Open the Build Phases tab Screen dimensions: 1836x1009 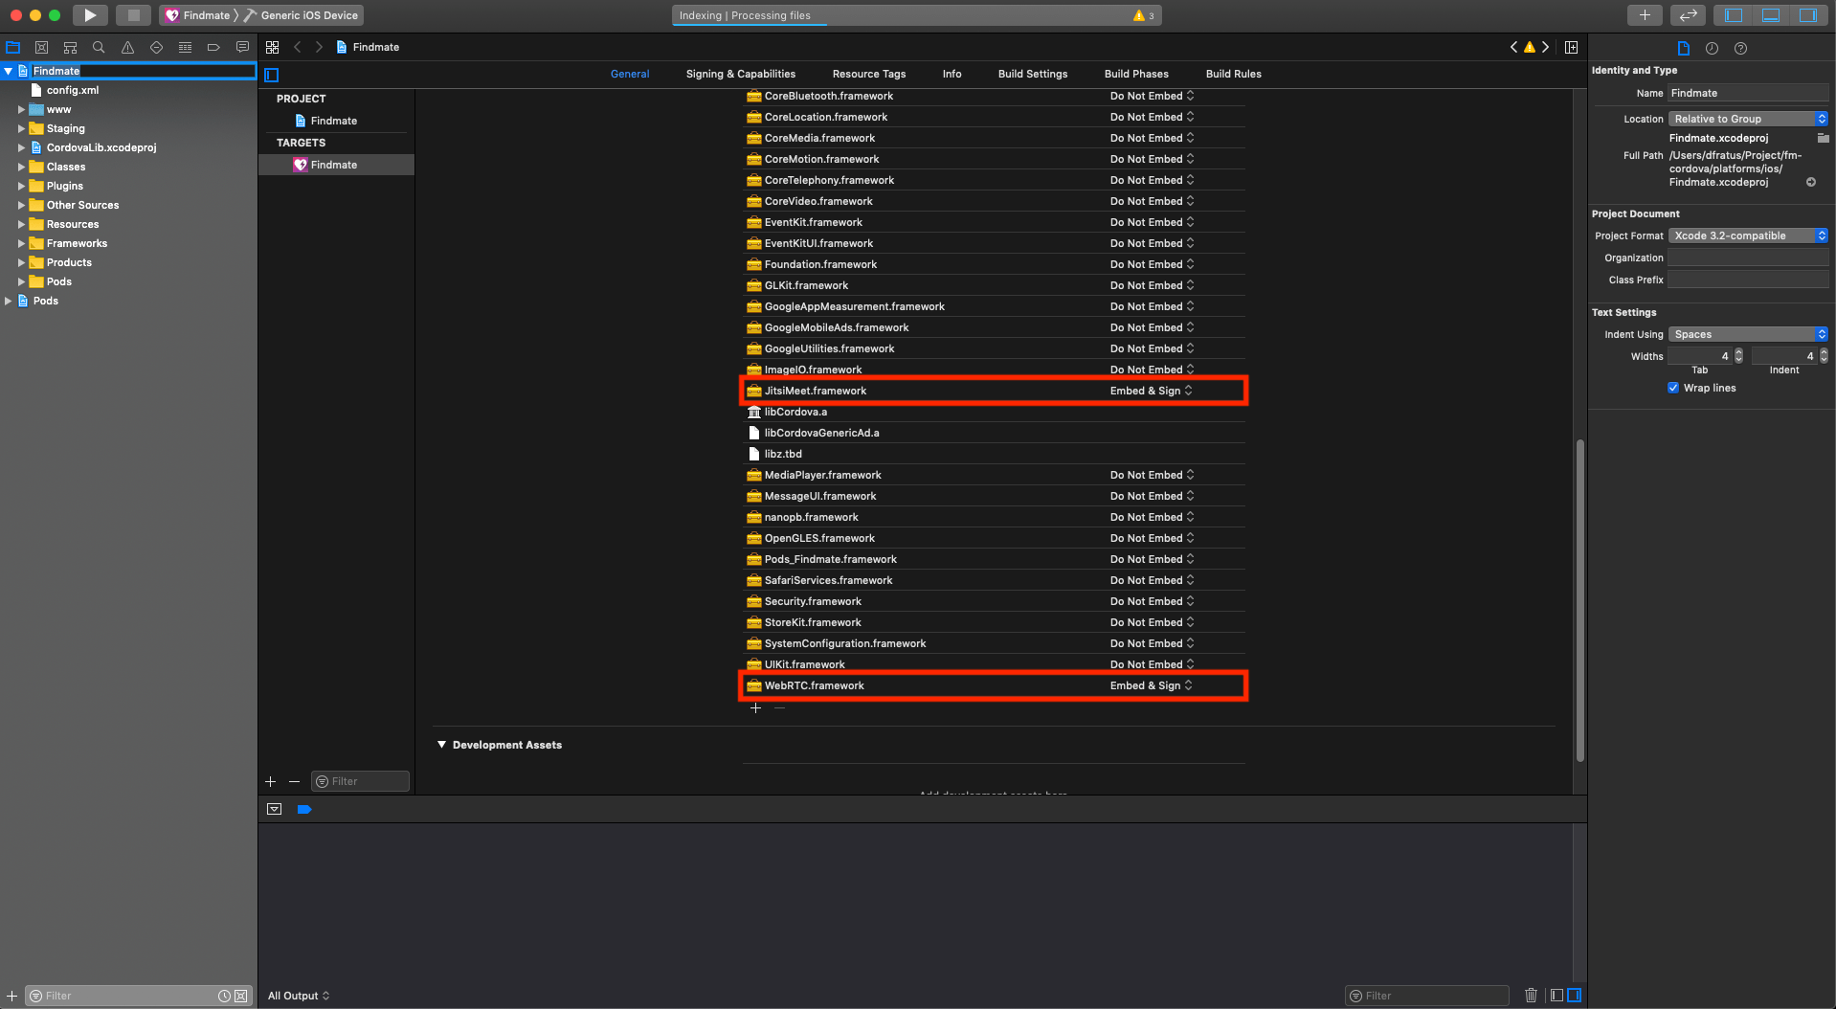1135,74
